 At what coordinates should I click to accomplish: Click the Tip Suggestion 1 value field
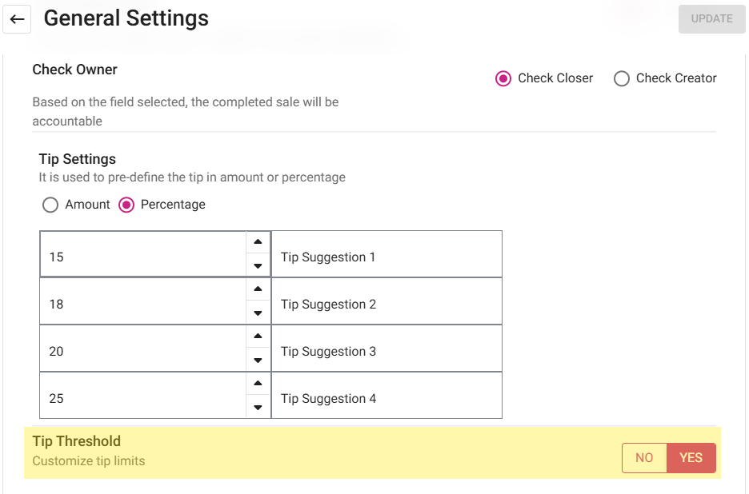click(142, 257)
